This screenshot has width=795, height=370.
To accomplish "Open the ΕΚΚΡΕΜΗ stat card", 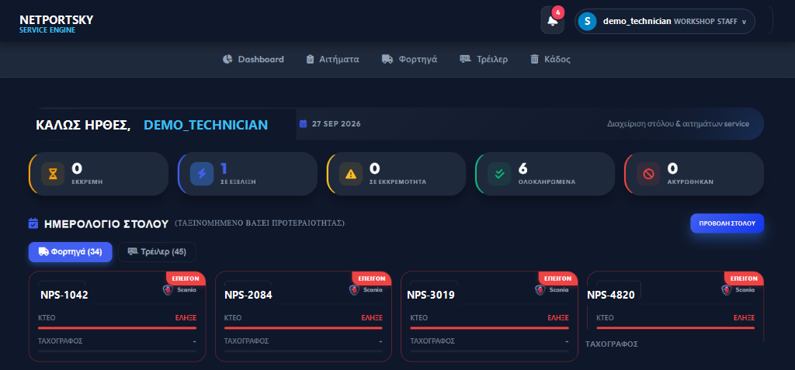I will pyautogui.click(x=99, y=174).
